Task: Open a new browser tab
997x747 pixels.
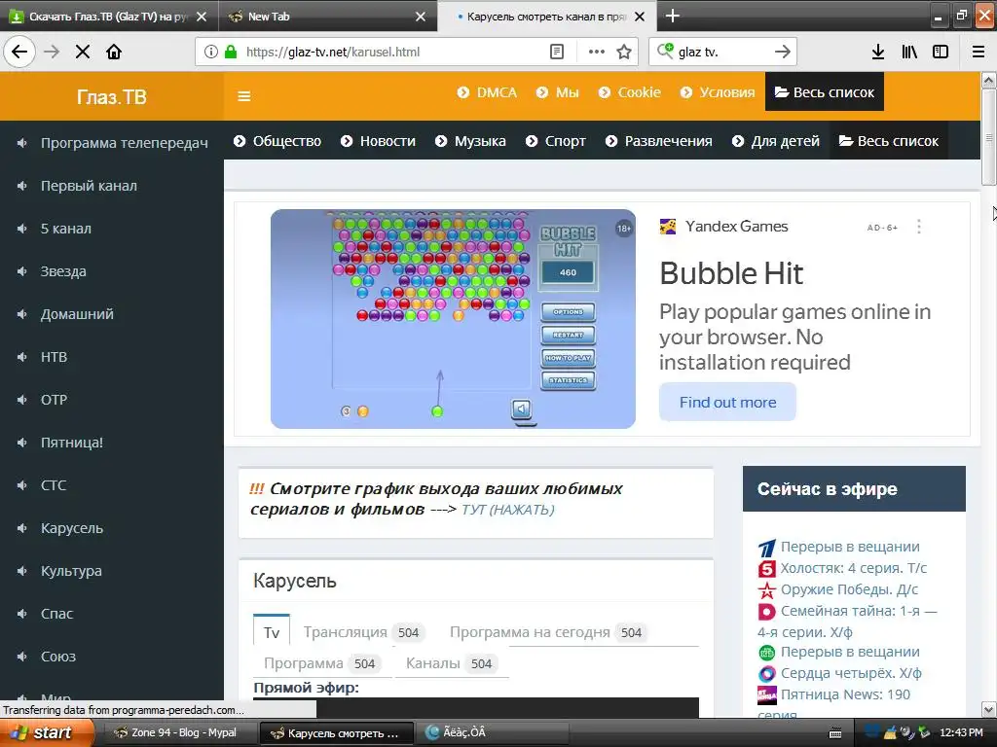Action: tap(672, 16)
